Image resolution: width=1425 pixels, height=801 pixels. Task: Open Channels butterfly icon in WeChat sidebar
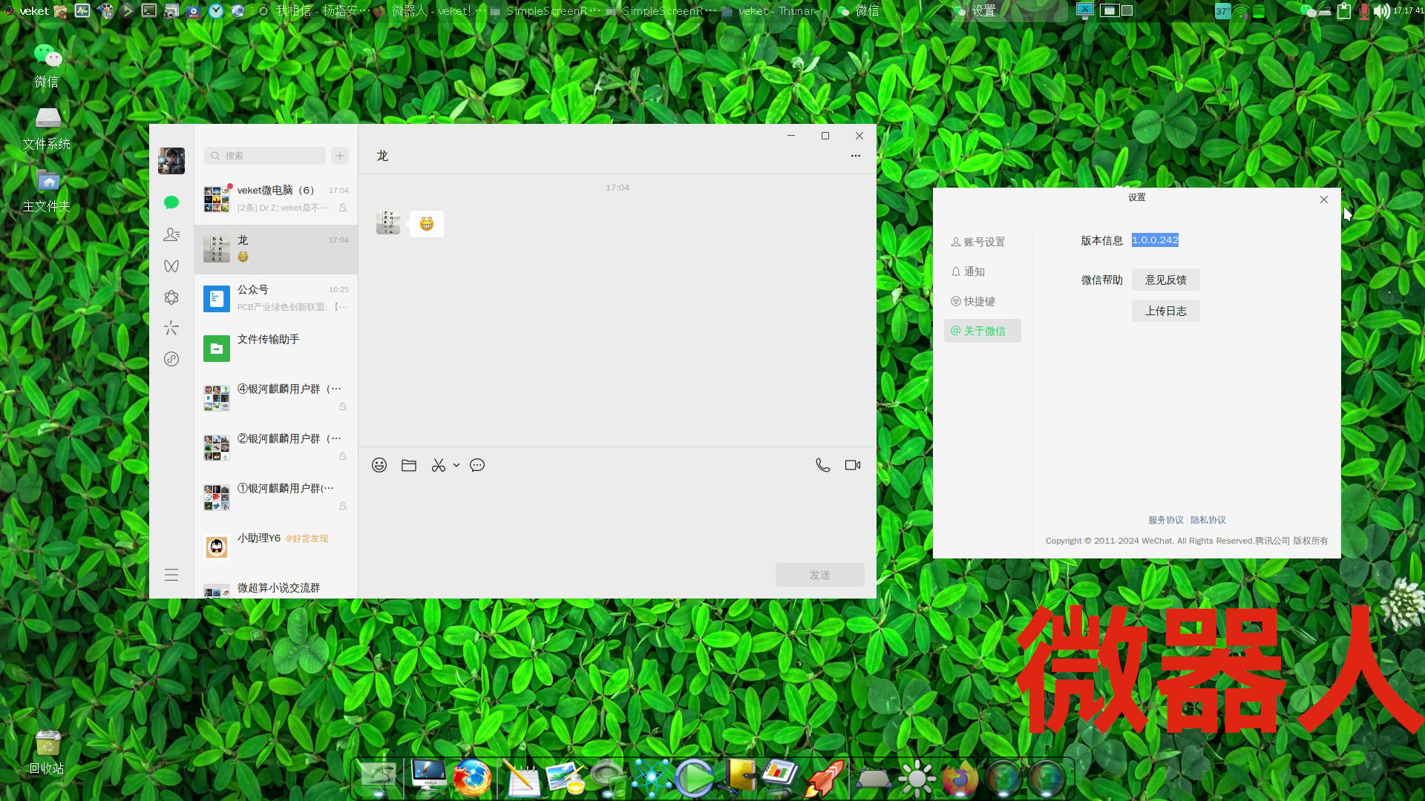point(171,266)
